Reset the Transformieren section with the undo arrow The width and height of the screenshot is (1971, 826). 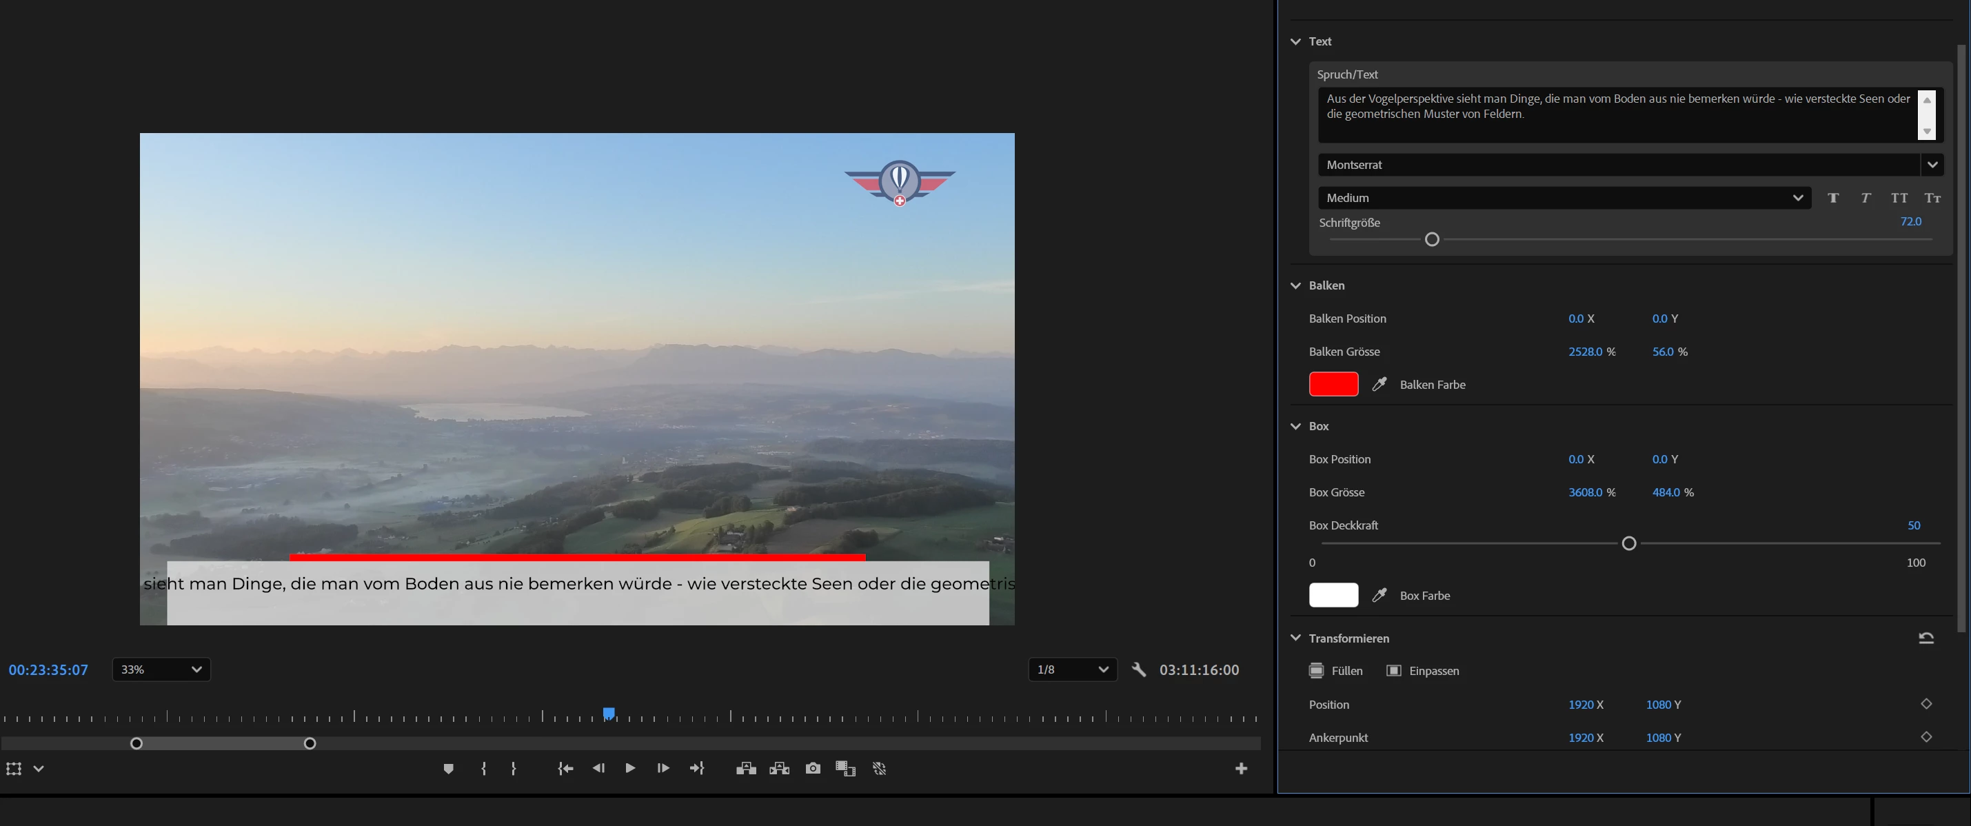[1926, 638]
